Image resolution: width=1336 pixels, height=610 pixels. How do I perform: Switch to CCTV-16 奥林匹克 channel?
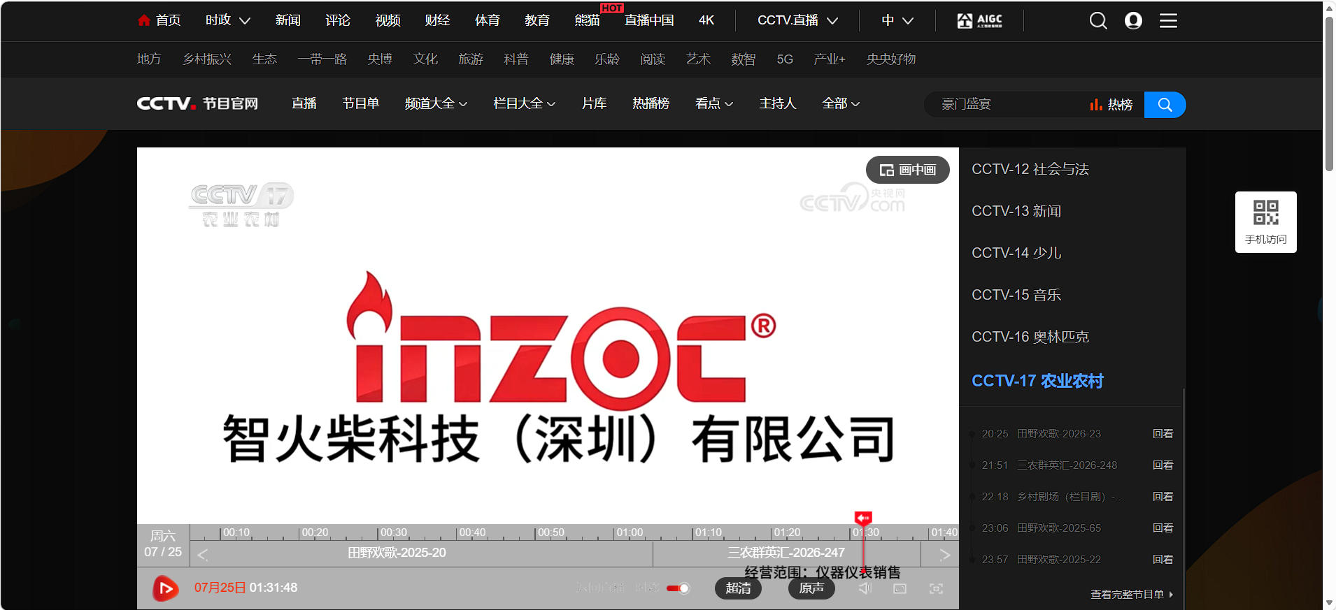click(x=1030, y=337)
